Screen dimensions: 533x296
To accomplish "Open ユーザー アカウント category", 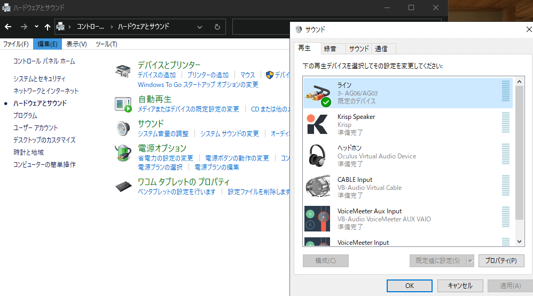I will 36,128.
